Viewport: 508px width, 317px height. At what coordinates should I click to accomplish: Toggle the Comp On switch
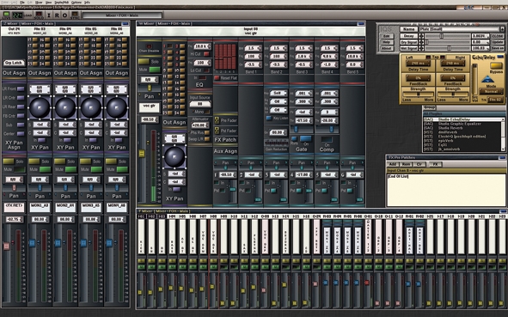coord(327,139)
